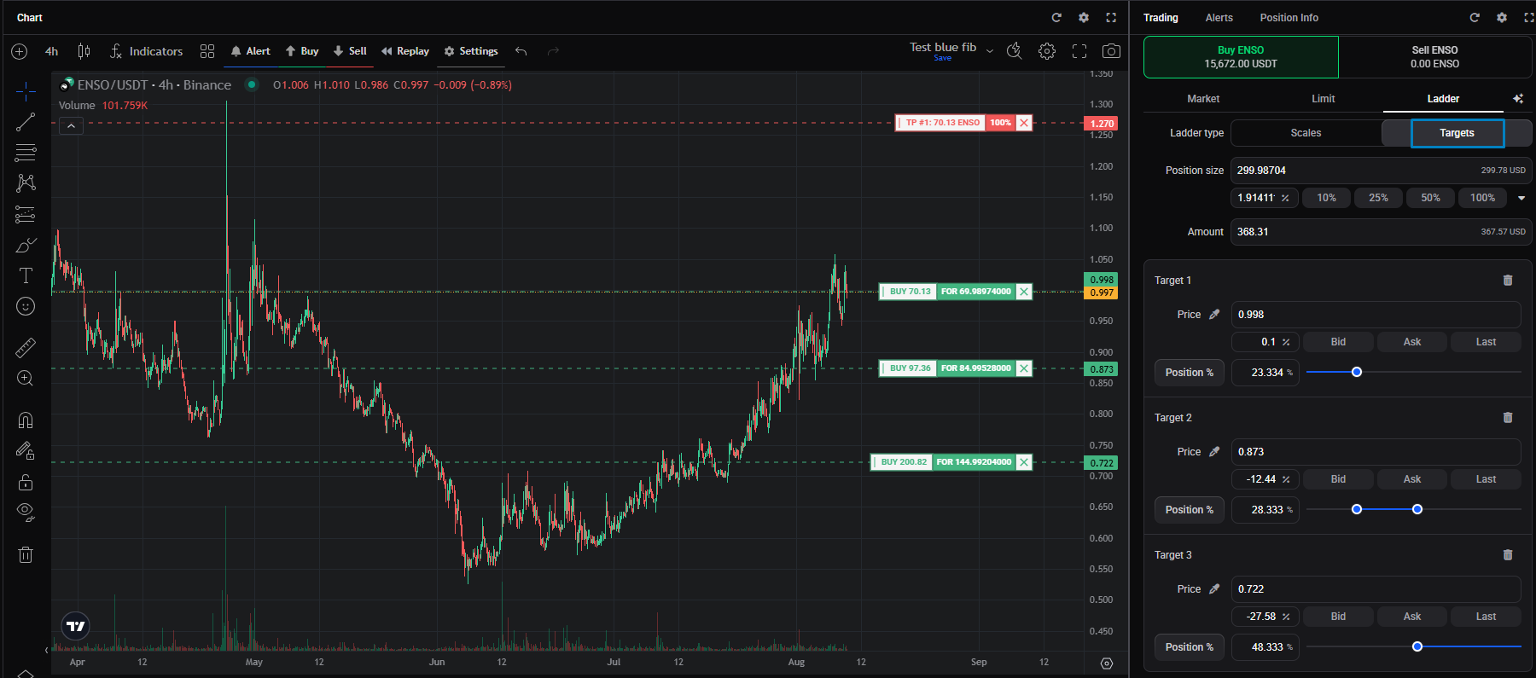
Task: Select the Limit order tab
Action: coord(1323,99)
